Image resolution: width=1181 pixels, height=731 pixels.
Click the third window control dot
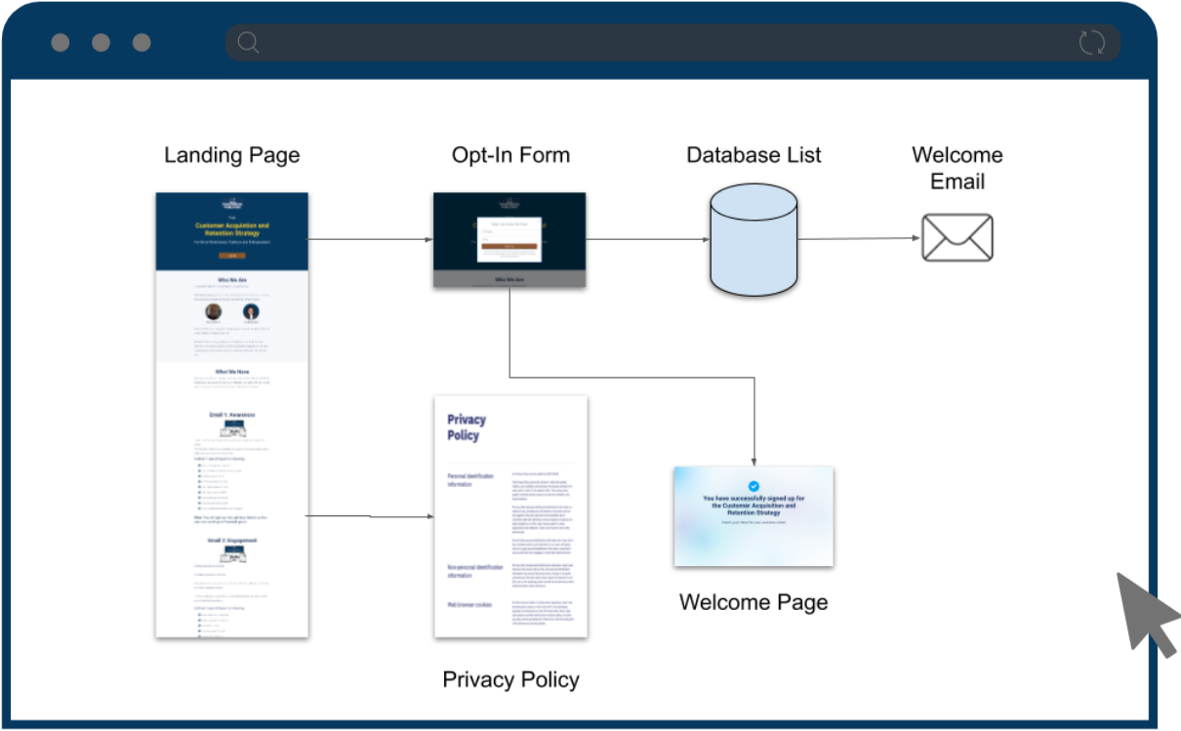click(x=142, y=43)
